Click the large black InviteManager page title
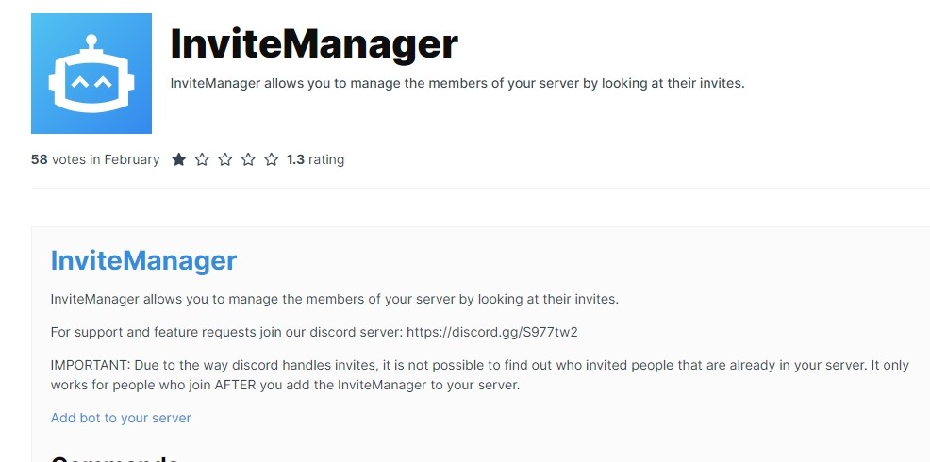Viewport: 930px width, 462px height. tap(314, 44)
